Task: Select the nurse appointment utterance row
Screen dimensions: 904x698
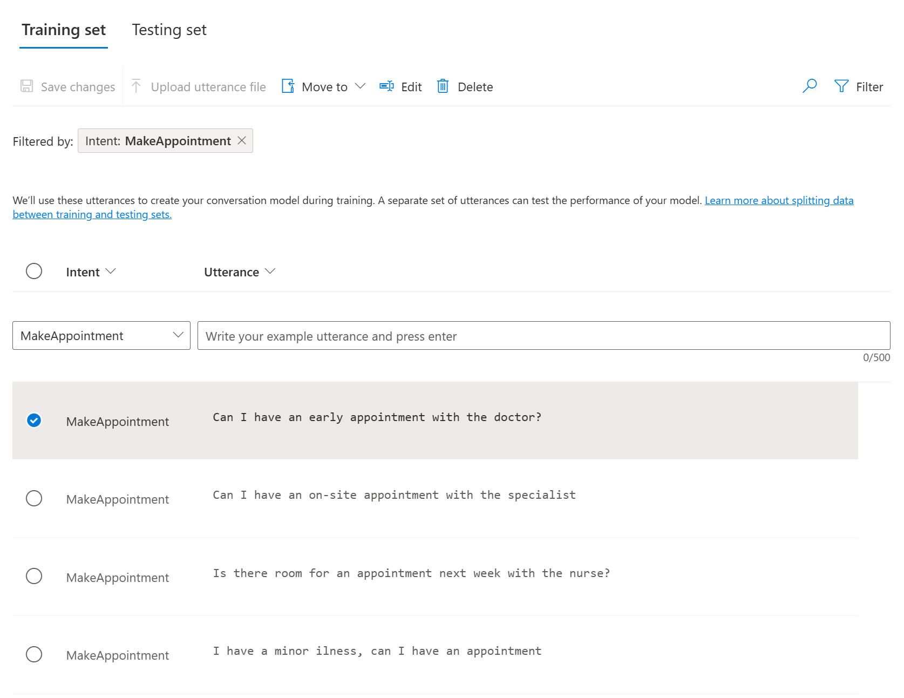Action: pos(34,576)
